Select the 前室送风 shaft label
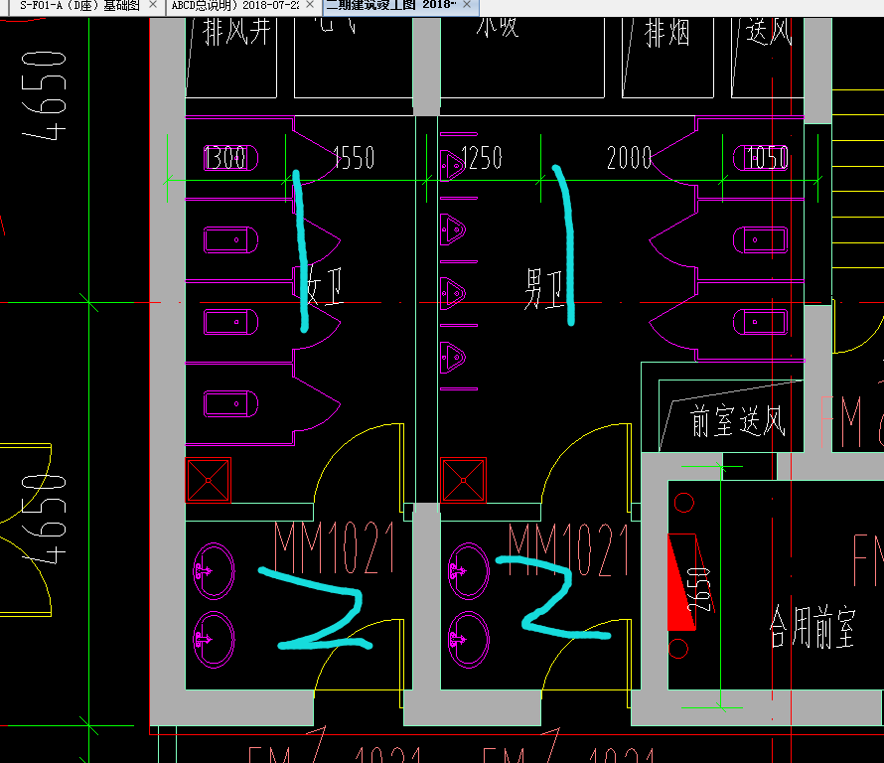 pos(737,421)
